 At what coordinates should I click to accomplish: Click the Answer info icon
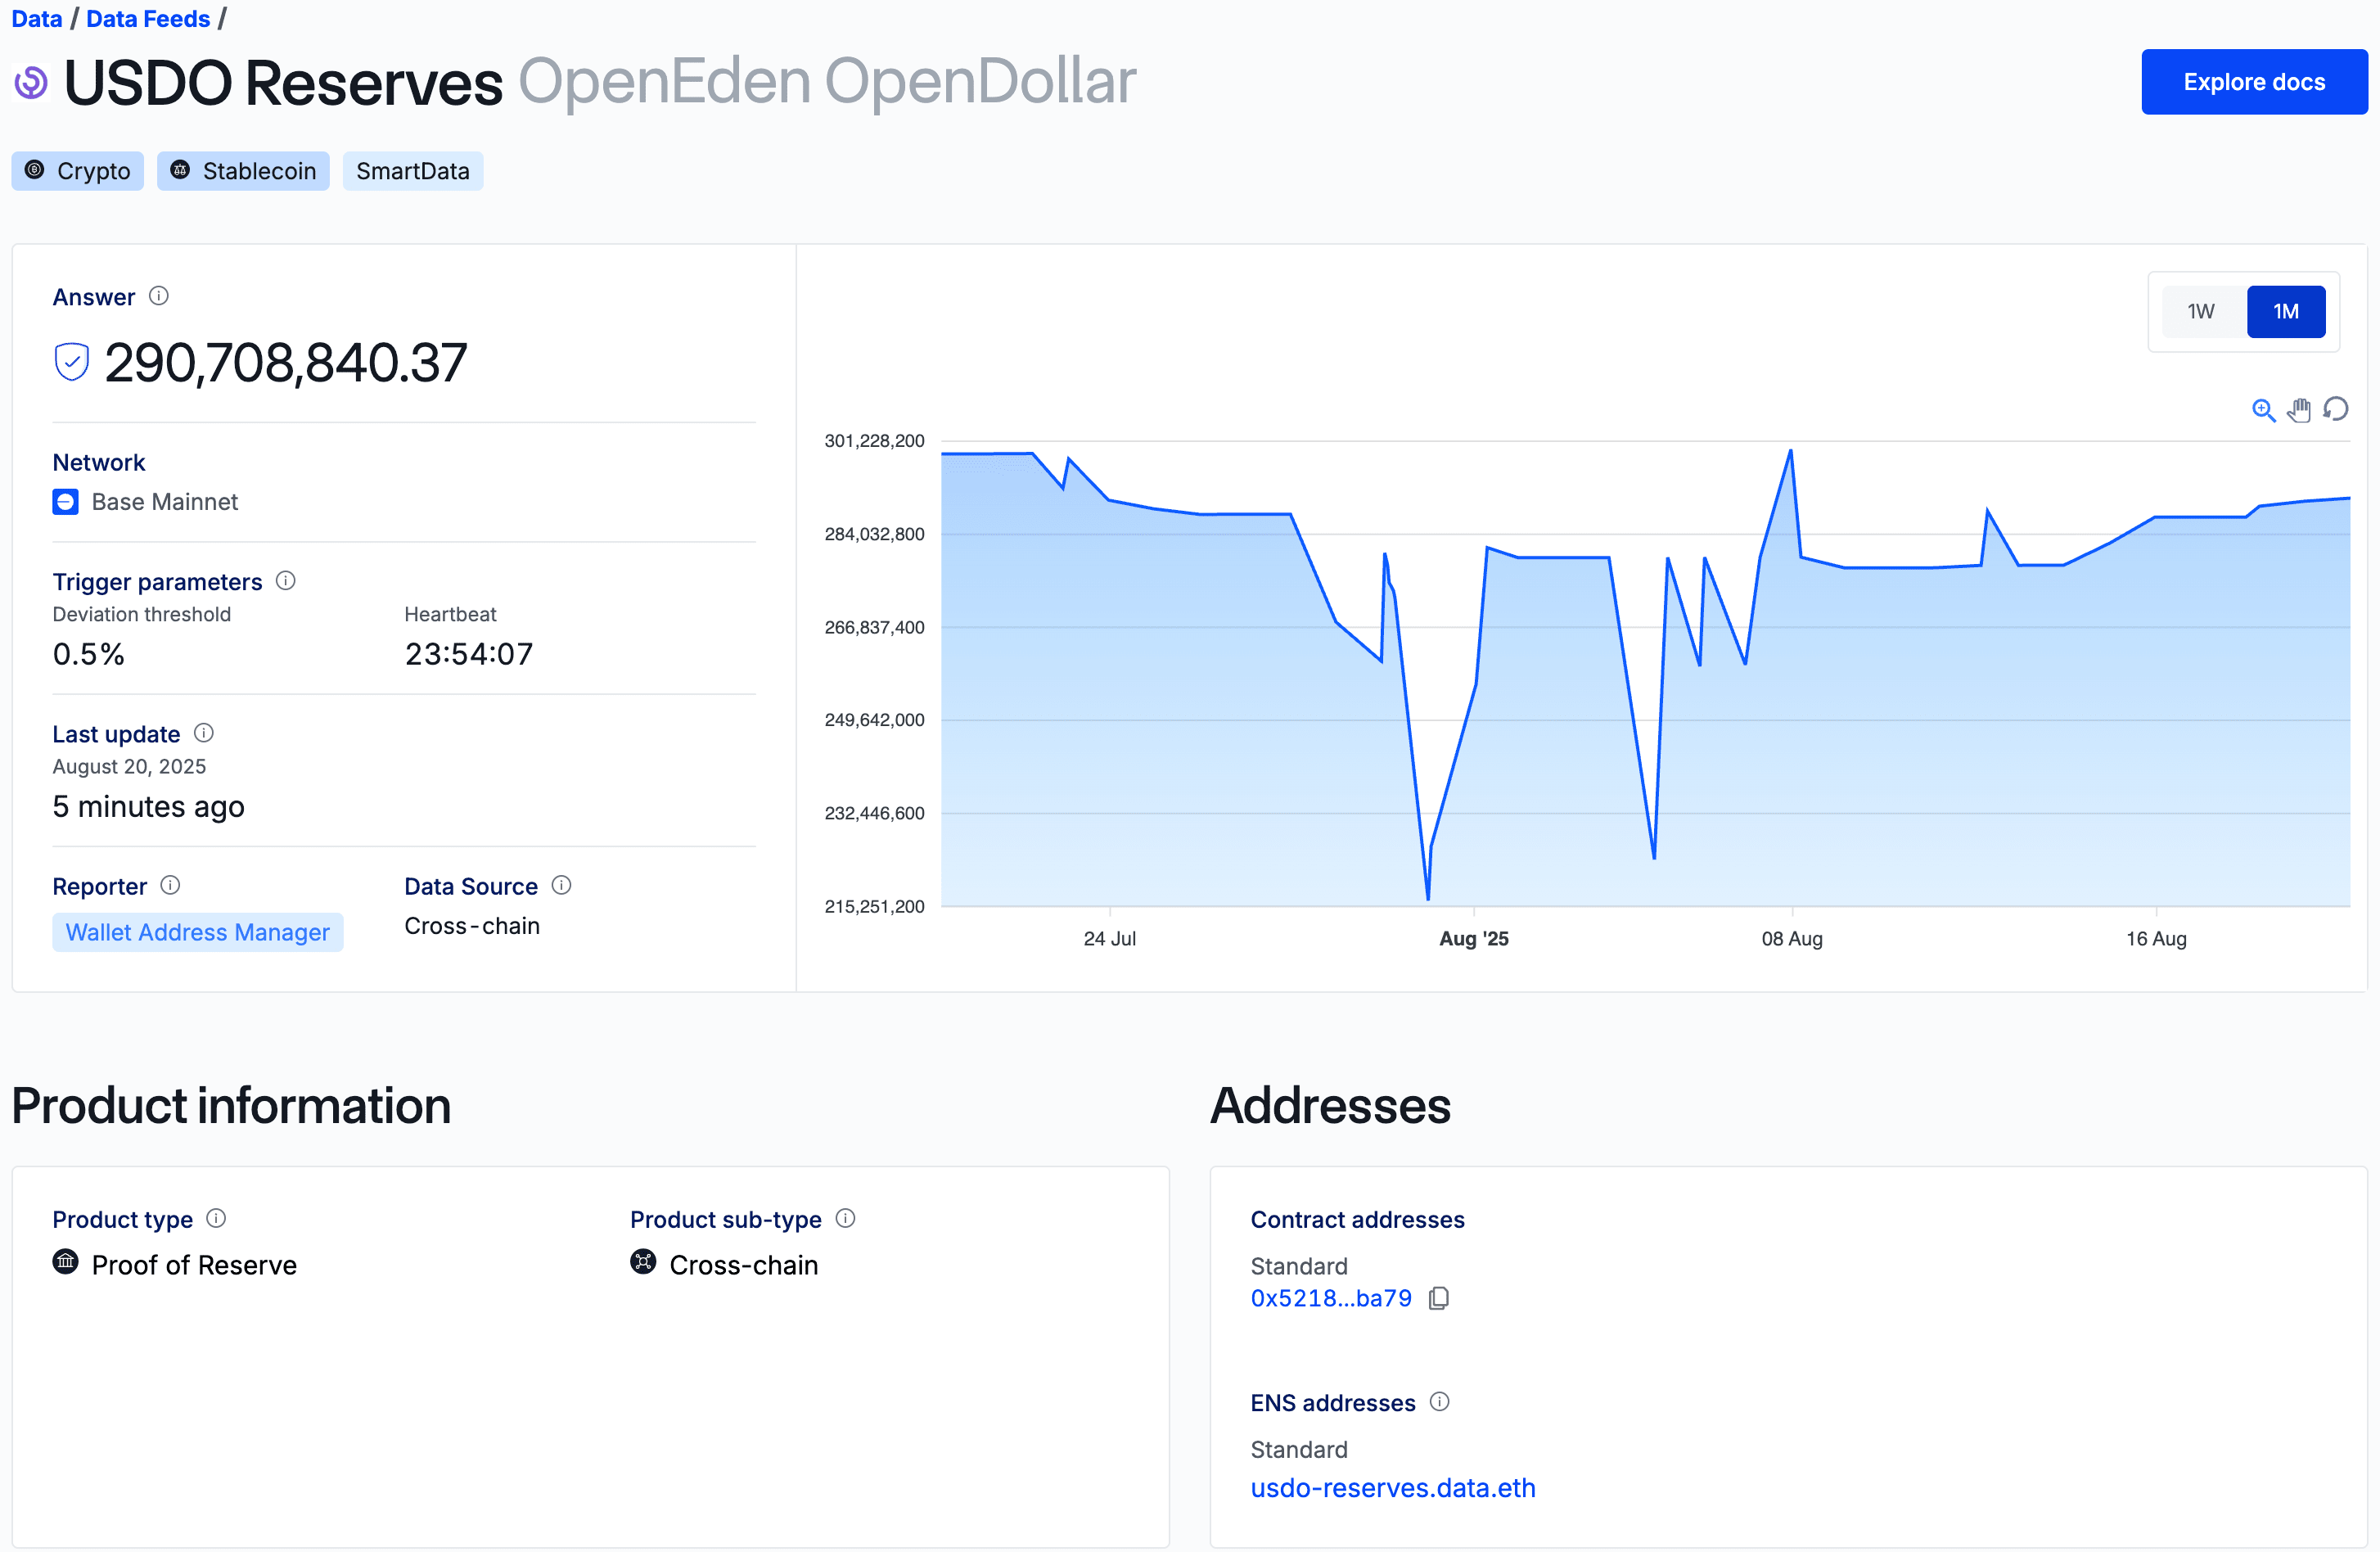coord(159,296)
